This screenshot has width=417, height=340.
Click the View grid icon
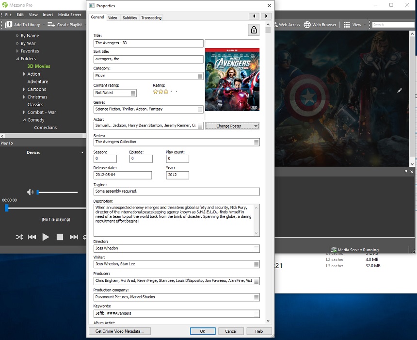(x=347, y=24)
